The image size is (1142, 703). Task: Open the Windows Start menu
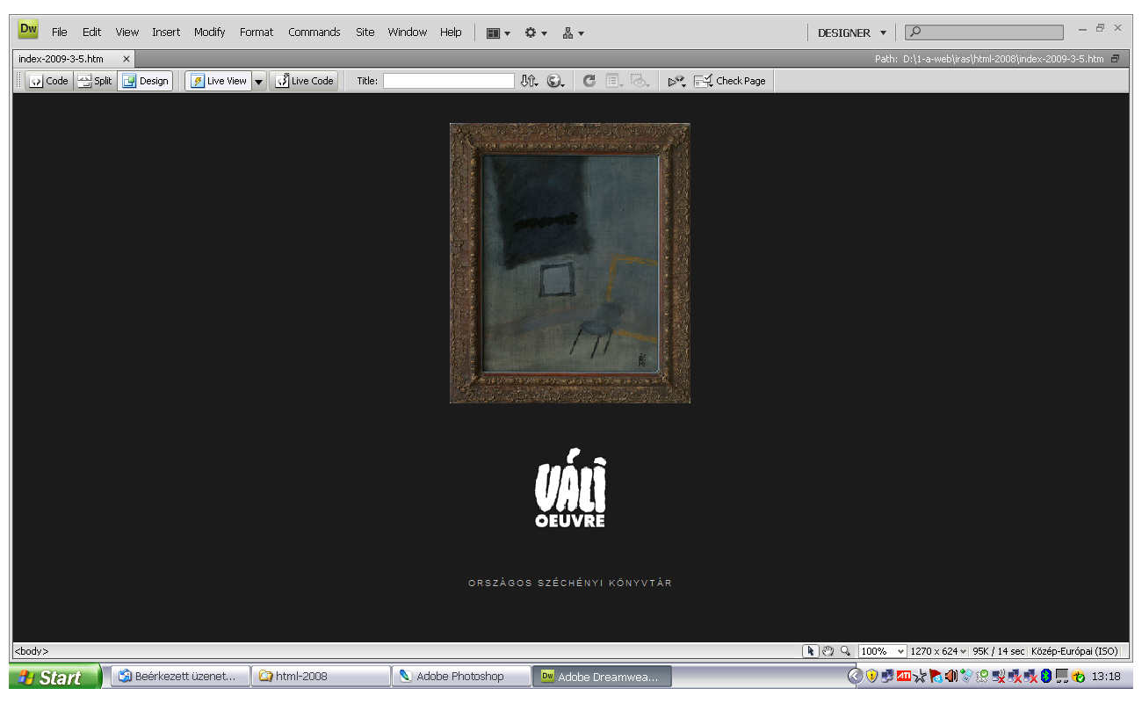tap(54, 677)
